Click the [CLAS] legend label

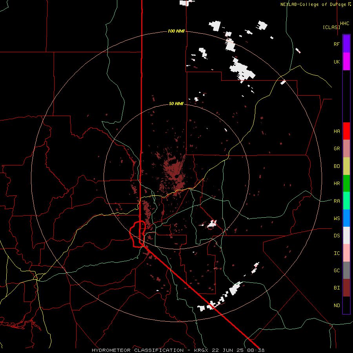331,27
